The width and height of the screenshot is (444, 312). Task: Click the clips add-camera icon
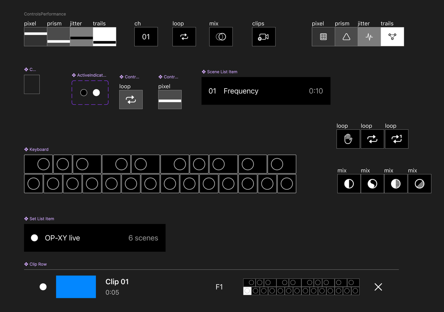tap(263, 37)
